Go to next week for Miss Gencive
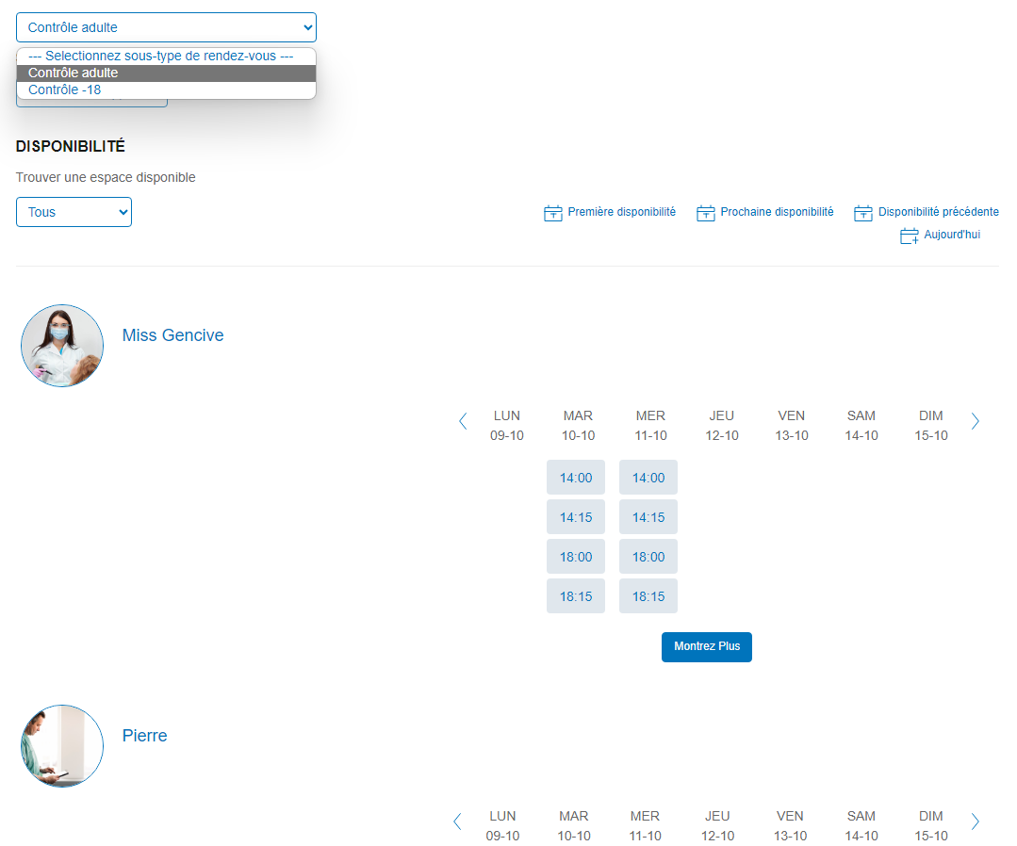 click(975, 421)
